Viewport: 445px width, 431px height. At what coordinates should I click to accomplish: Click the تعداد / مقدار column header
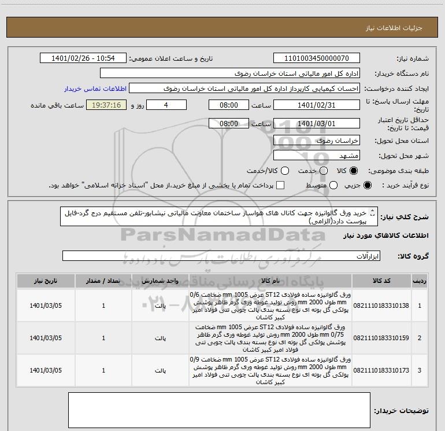[x=103, y=281]
